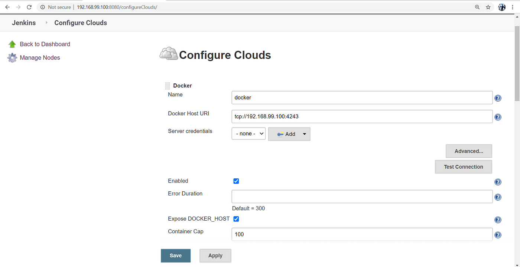Image resolution: width=520 pixels, height=267 pixels.
Task: Click the green Back to Dashboard arrow icon
Action: click(12, 44)
